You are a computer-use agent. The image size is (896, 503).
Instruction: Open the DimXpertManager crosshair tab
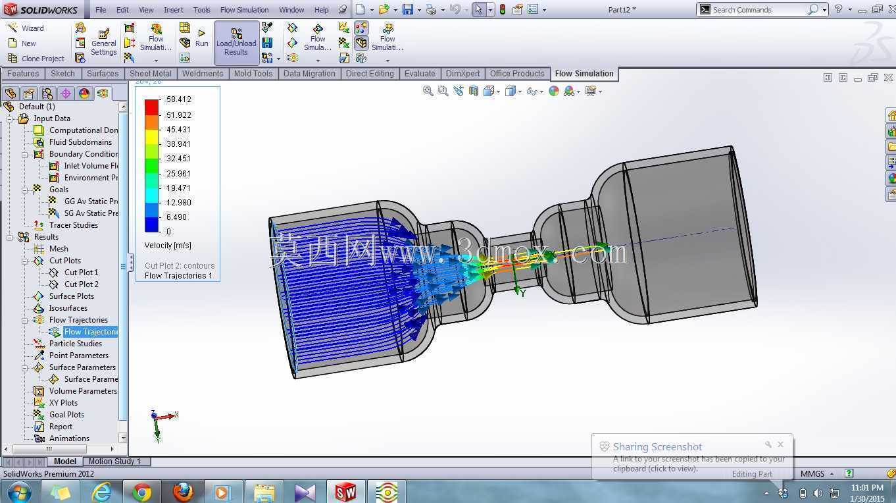pos(66,93)
